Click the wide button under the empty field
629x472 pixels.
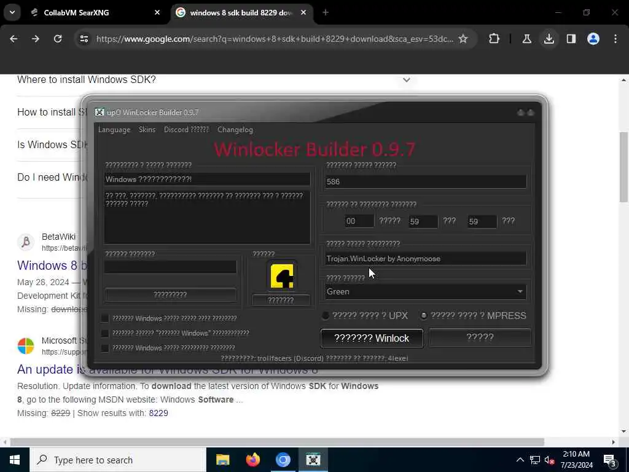[170, 294]
